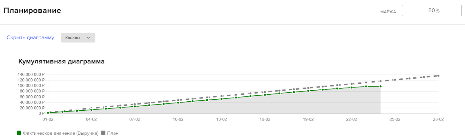Click the '01-02' date axis label
The height and width of the screenshot is (140, 465).
tap(48, 119)
